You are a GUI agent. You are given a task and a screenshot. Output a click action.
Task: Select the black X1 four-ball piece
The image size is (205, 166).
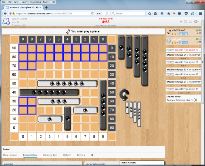(x=145, y=61)
